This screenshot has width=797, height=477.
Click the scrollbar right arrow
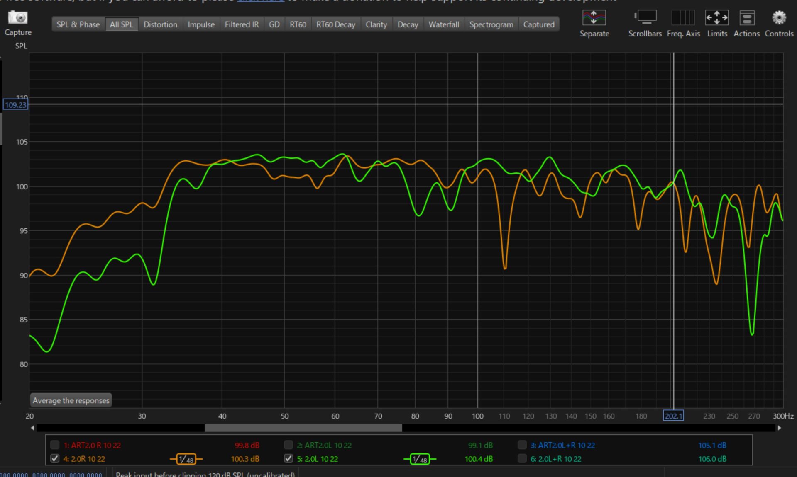point(779,428)
